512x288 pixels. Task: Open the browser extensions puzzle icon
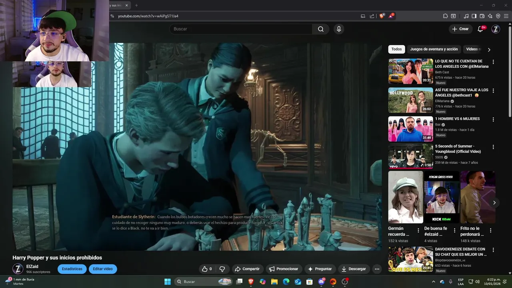tap(445, 16)
